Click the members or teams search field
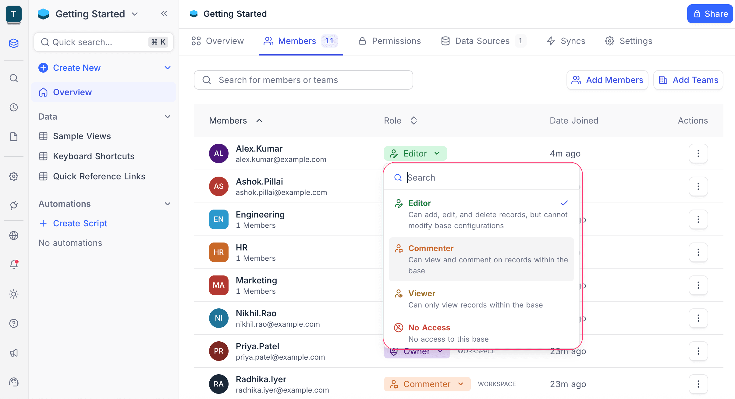The width and height of the screenshot is (735, 399). pos(303,80)
